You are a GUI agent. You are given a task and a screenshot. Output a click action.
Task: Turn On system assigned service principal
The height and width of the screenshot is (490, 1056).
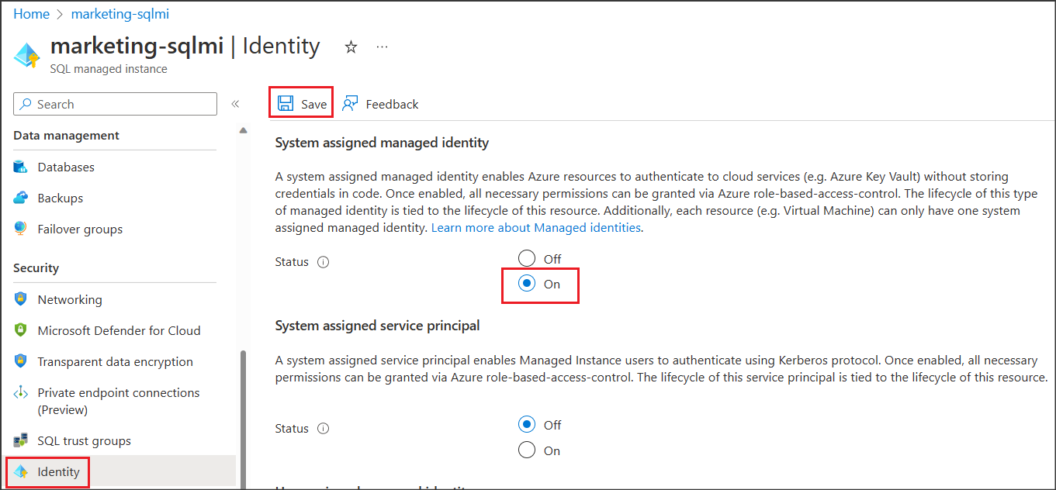527,450
